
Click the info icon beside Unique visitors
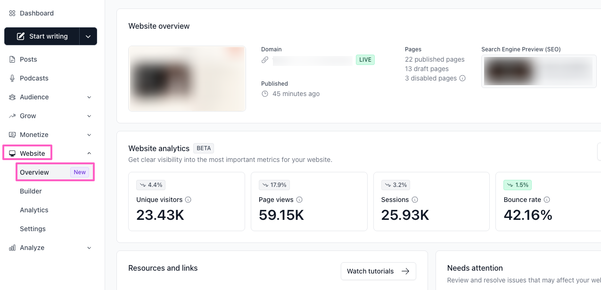coord(189,200)
